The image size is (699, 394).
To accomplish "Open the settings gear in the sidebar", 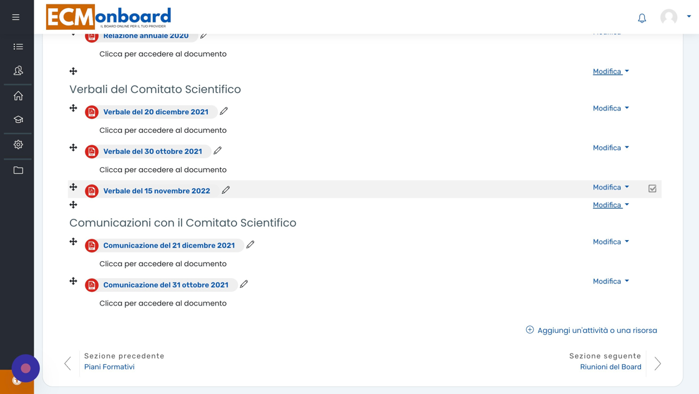I will tap(18, 145).
